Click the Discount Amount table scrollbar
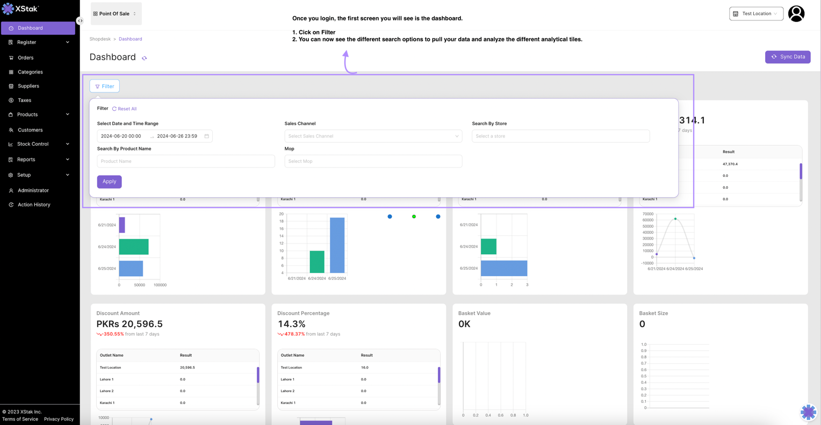 [258, 375]
